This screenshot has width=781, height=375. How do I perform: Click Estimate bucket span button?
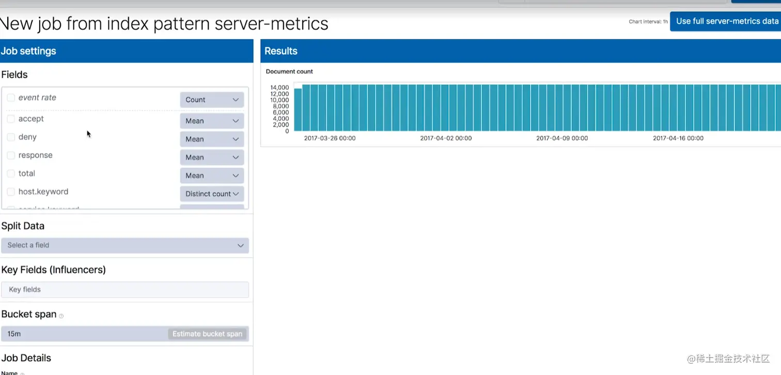pos(207,334)
